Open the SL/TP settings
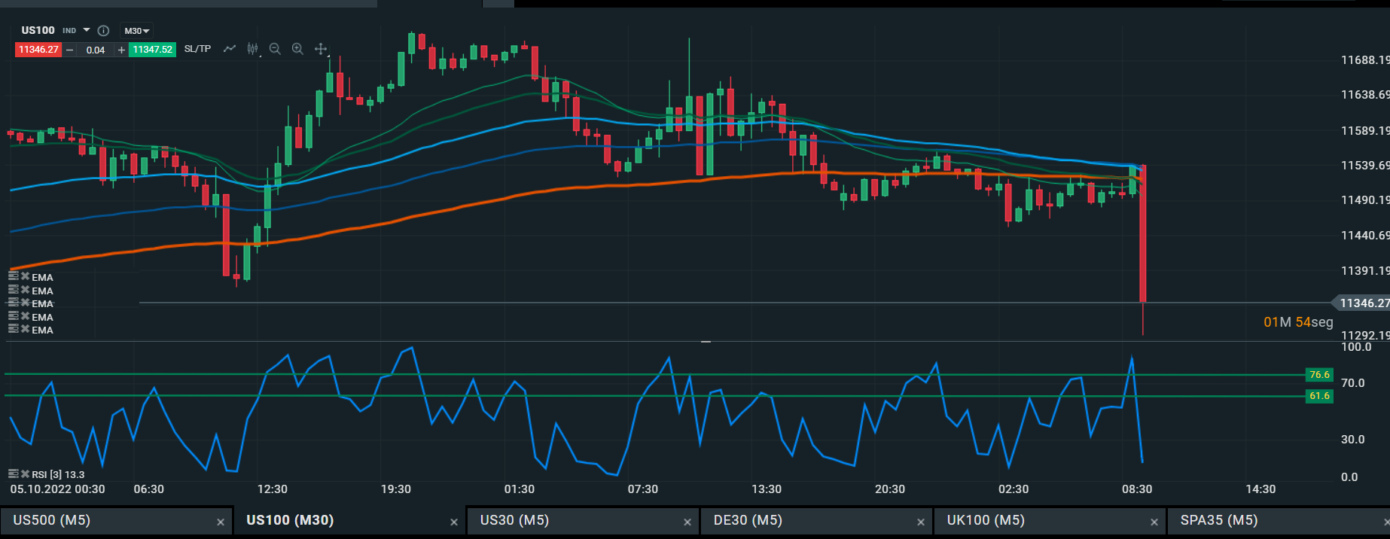This screenshot has height=539, width=1390. 197,49
